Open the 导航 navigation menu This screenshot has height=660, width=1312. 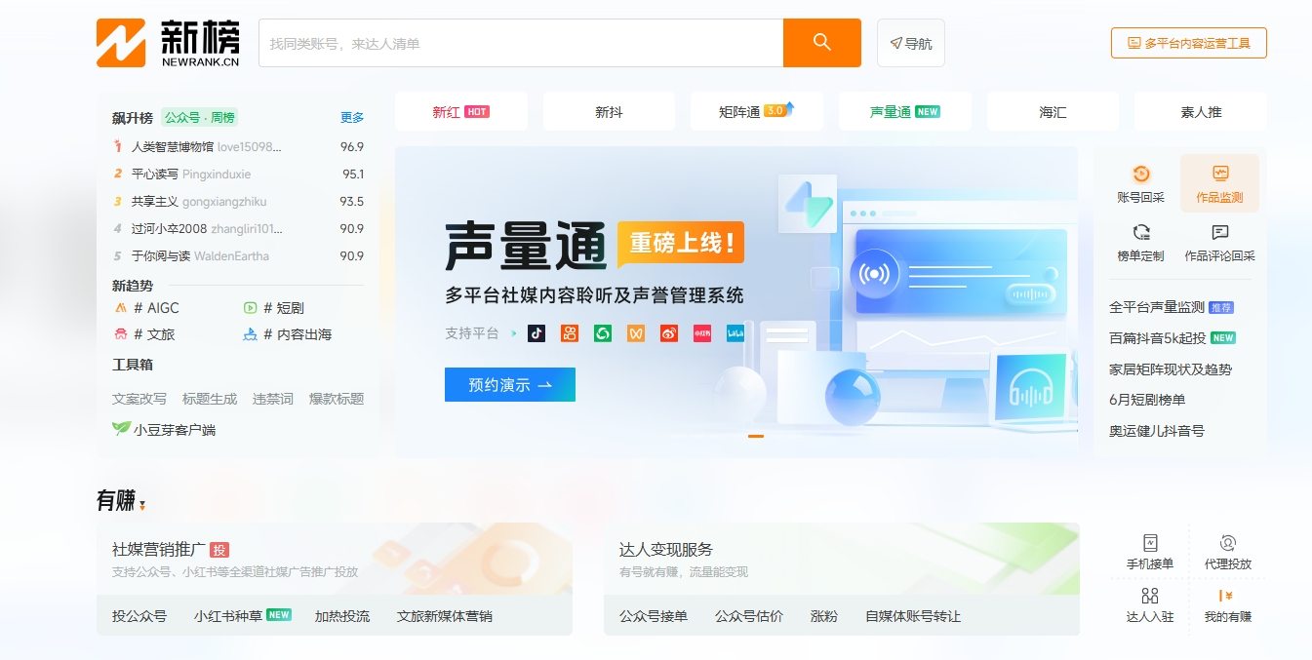910,43
